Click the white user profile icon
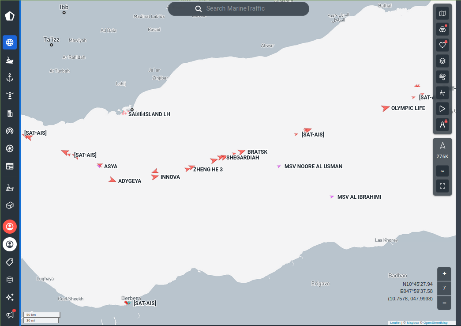The height and width of the screenshot is (326, 461). coord(10,244)
